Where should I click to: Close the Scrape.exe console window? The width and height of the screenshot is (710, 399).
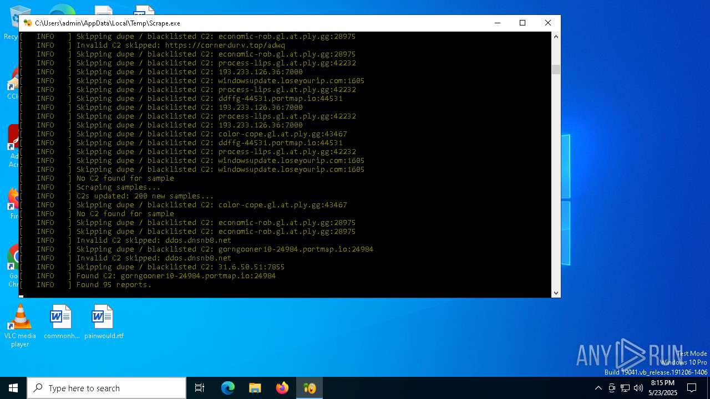(548, 23)
